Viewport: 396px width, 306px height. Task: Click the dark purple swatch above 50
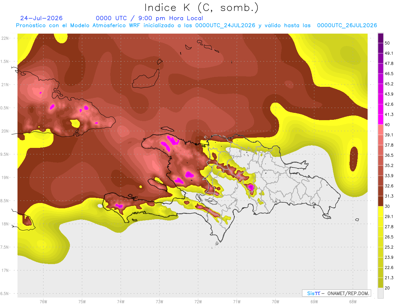[380, 38]
